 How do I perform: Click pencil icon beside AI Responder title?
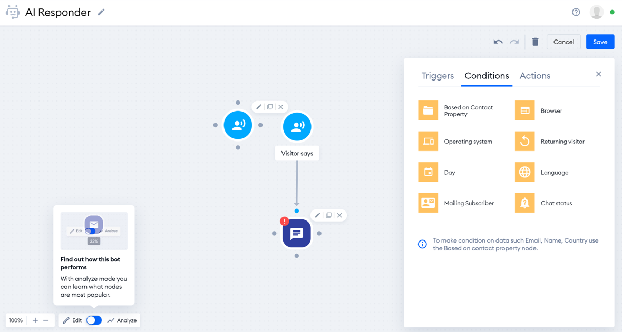[101, 12]
